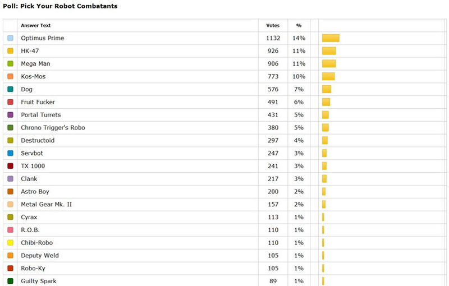Select the dark green swatch beside Guilty Spark

click(10, 281)
